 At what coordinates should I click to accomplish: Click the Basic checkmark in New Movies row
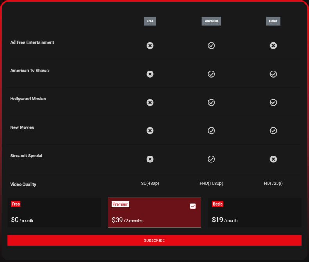click(273, 131)
